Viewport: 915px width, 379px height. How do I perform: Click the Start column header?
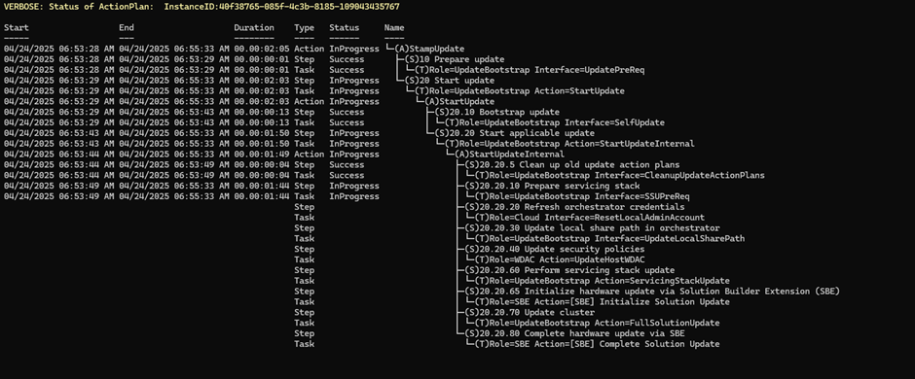click(16, 27)
